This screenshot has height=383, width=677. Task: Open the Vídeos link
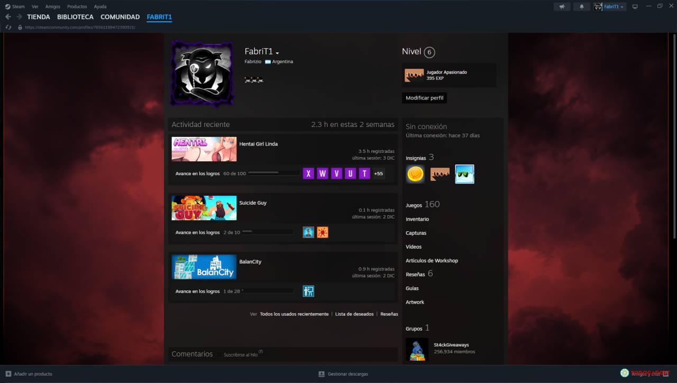[x=414, y=247]
